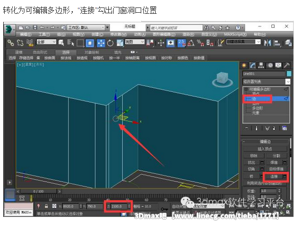Screen dimensions: 300x226
Task: Toggle the Keyboard Shortcut Override icon
Action: [170, 43]
